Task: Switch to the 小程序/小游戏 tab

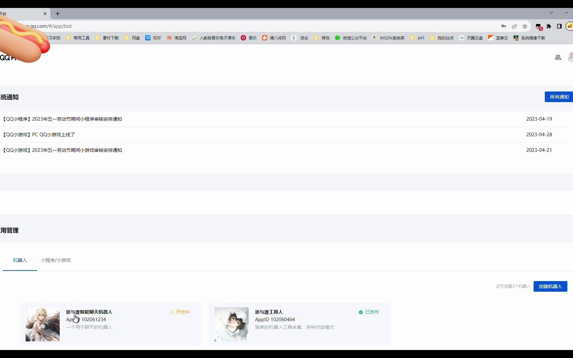Action: [x=56, y=260]
